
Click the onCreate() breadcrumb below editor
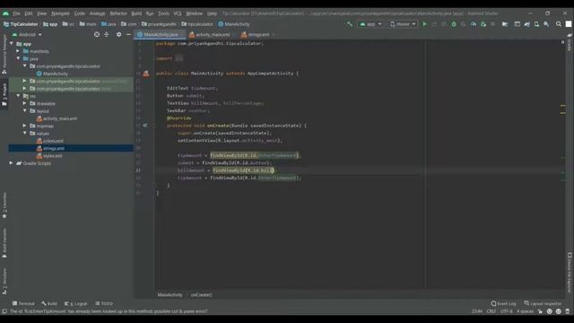click(201, 295)
